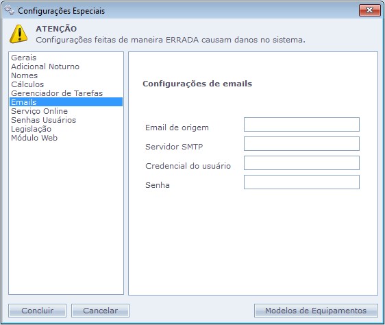Select the highlighted Emails item

click(66, 102)
